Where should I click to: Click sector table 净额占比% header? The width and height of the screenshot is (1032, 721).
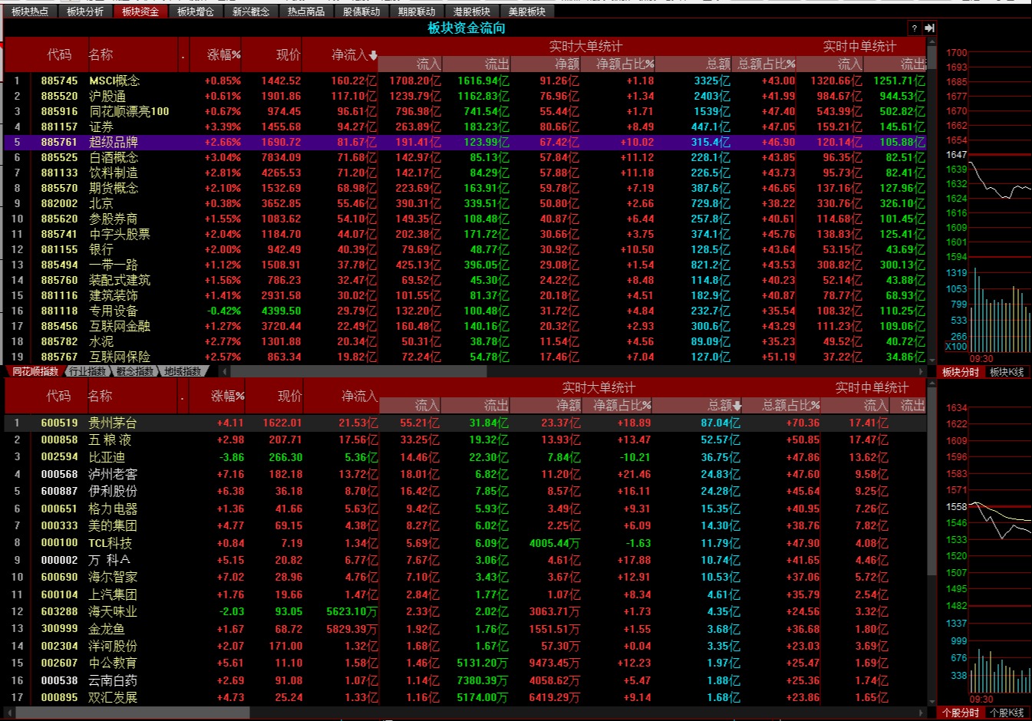pos(625,64)
